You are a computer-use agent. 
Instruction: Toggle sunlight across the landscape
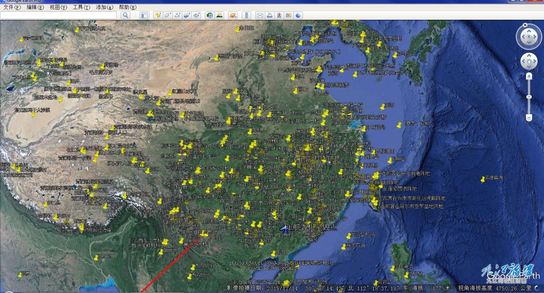(220, 15)
